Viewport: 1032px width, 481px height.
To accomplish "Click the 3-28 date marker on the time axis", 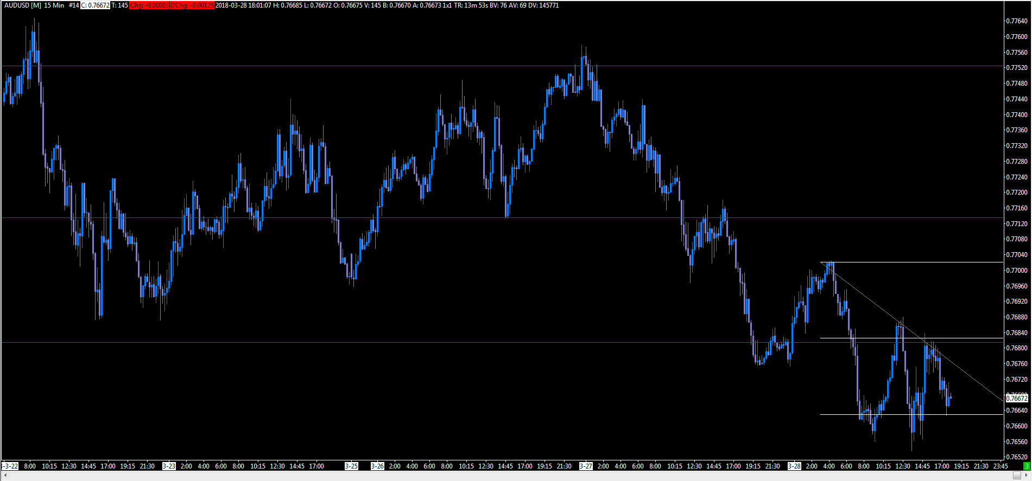I will click(x=795, y=466).
